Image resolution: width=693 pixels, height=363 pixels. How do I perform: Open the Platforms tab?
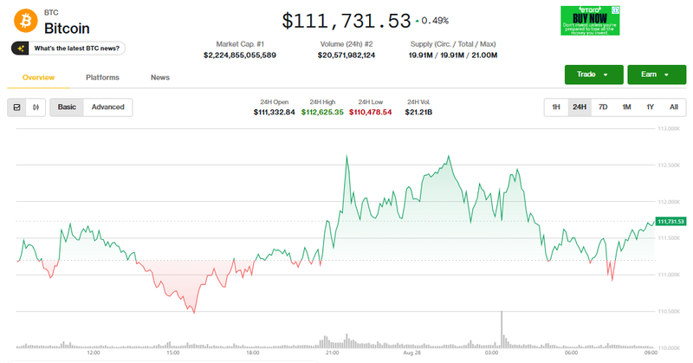pos(102,77)
